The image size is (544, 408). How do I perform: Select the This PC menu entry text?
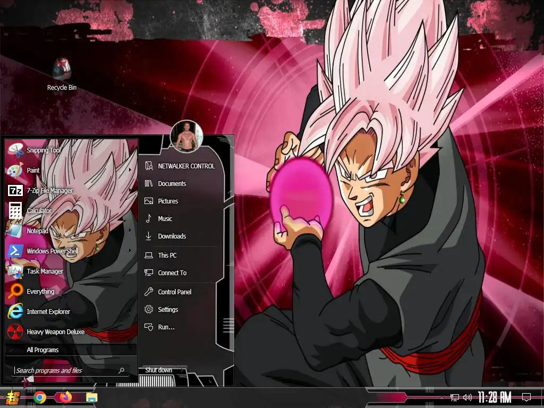(x=167, y=256)
